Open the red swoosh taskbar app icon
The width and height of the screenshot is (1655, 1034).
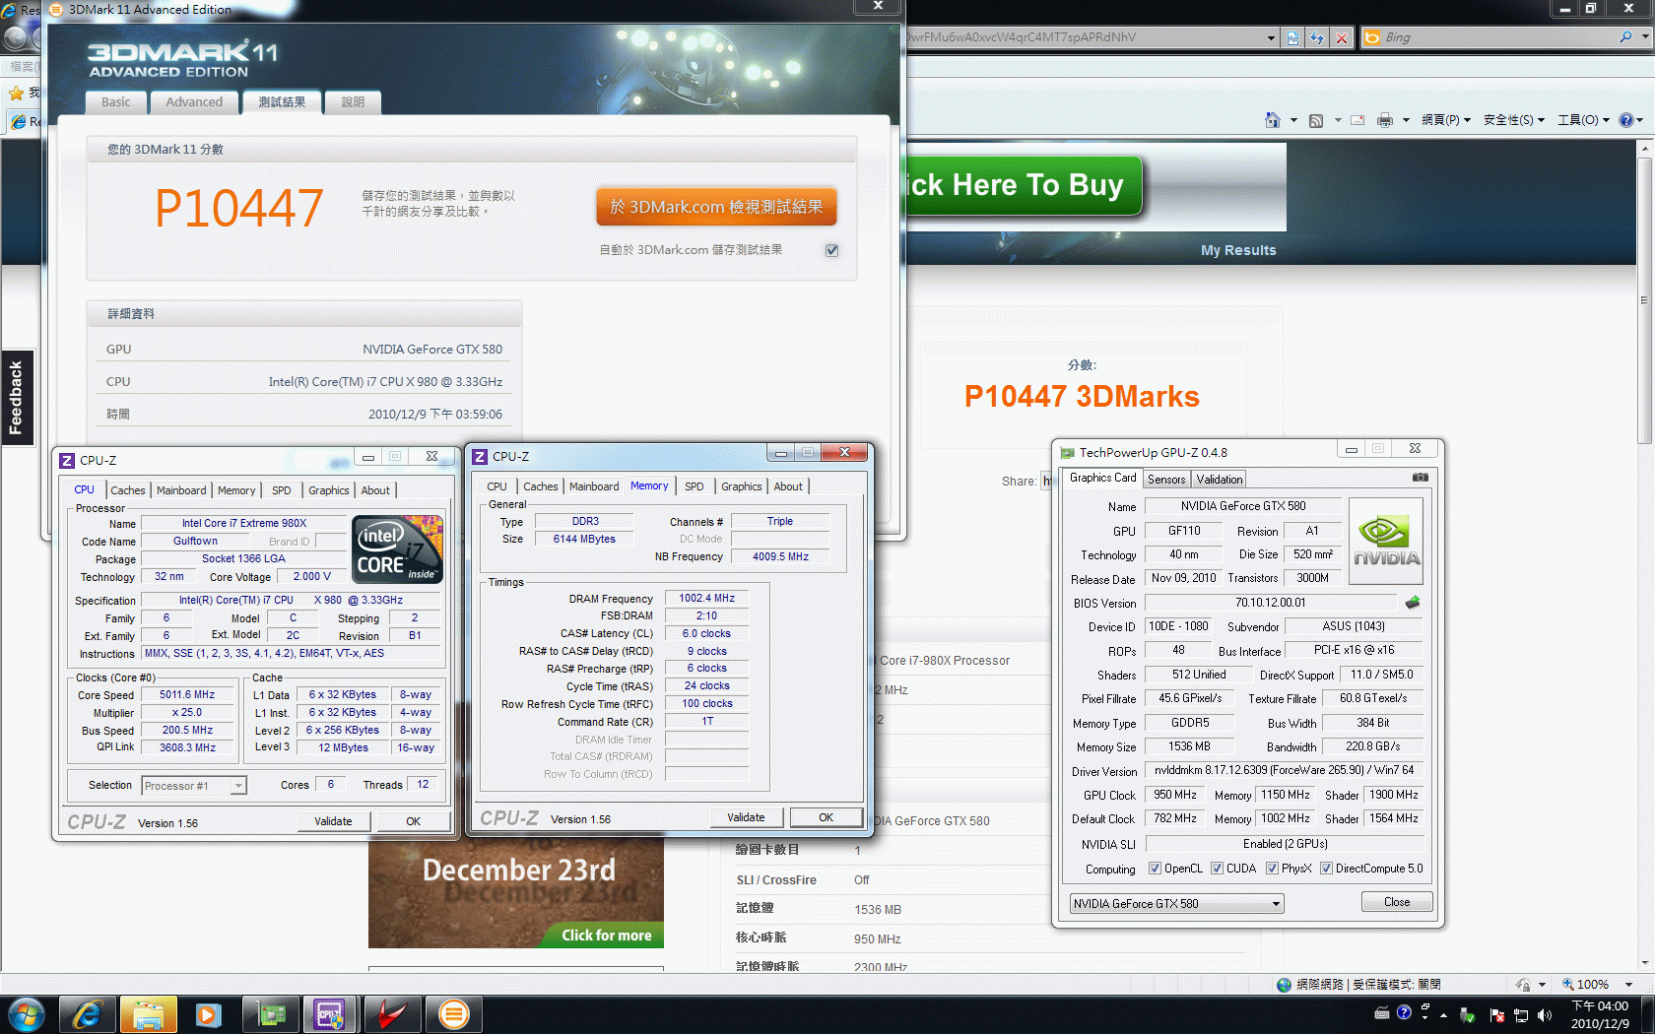pyautogui.click(x=391, y=1013)
